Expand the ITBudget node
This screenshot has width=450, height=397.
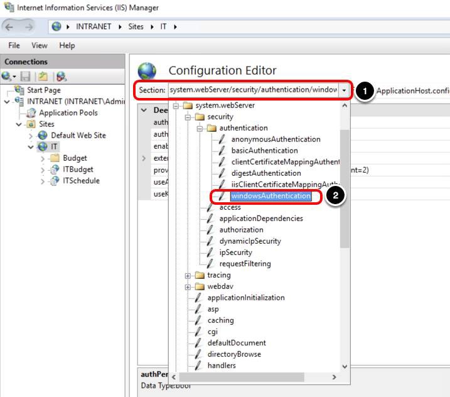coord(43,170)
